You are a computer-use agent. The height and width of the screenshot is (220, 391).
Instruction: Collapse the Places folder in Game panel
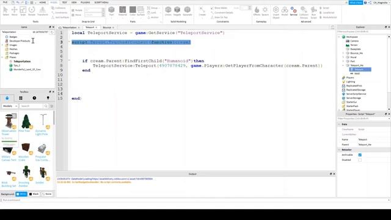tap(2, 57)
